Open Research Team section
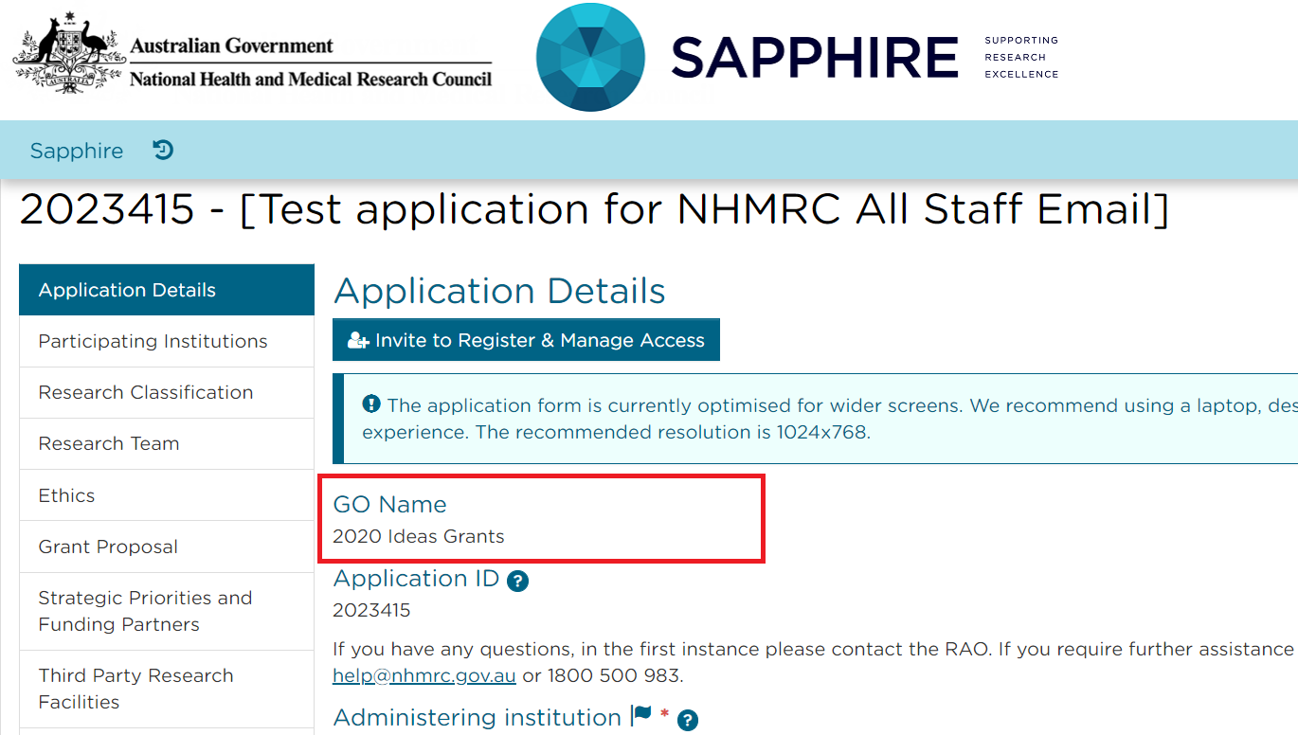The height and width of the screenshot is (735, 1298). tap(167, 443)
